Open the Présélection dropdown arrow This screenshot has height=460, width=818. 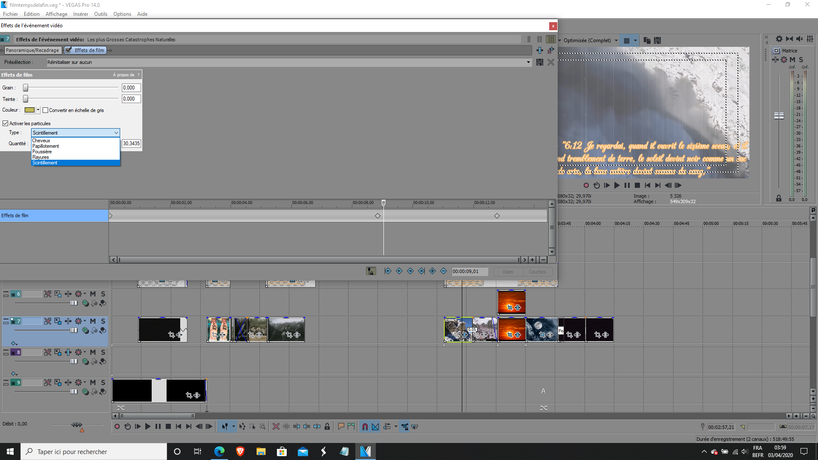click(528, 62)
